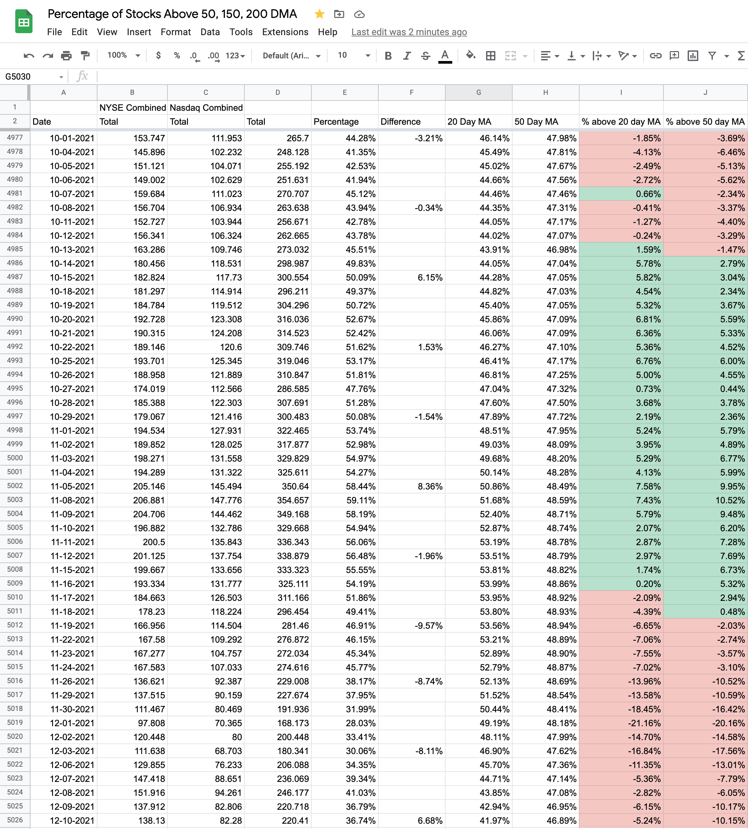Toggle bold formatting

tap(388, 55)
